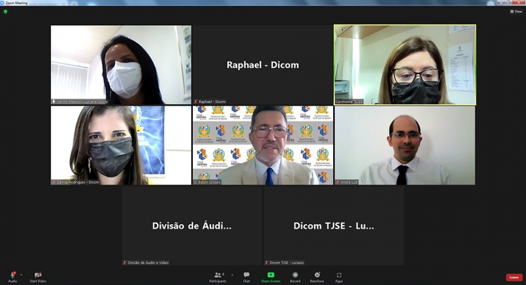
Task: Open the Chat panel
Action: pyautogui.click(x=247, y=274)
